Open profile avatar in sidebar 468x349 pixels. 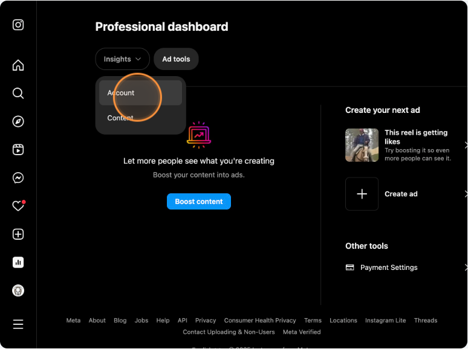pyautogui.click(x=18, y=290)
